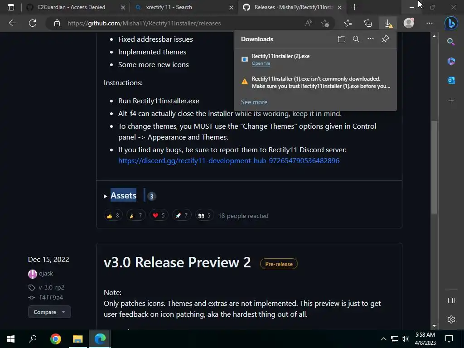The height and width of the screenshot is (348, 464).
Task: Click the scroll up arrow
Action: [x=434, y=36]
